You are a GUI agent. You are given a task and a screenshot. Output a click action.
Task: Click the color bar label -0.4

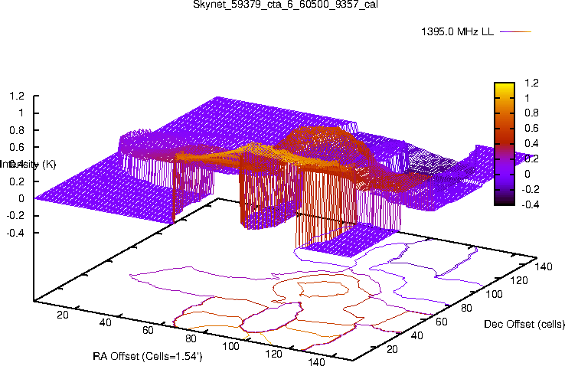click(530, 204)
